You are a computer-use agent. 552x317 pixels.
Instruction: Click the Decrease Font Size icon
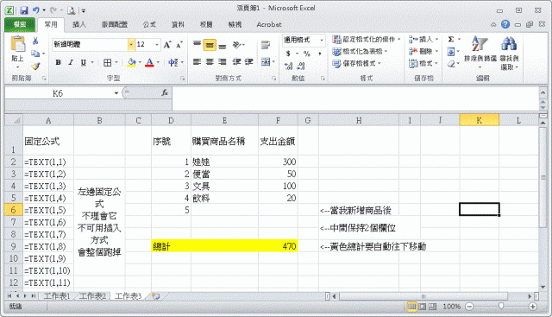coord(179,44)
